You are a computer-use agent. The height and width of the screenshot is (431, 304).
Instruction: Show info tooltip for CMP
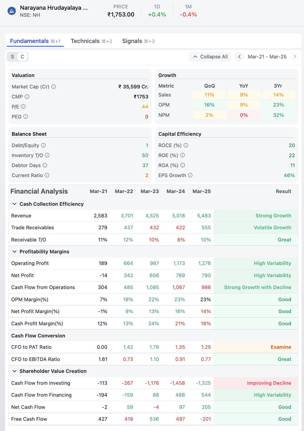27,97
